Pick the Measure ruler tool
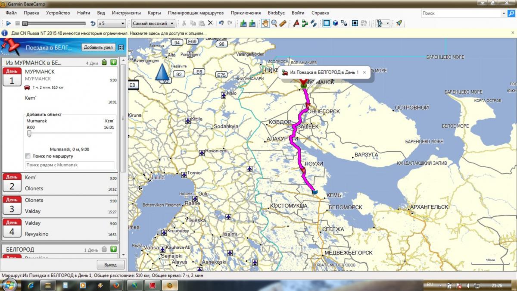The image size is (517, 291). click(283, 23)
